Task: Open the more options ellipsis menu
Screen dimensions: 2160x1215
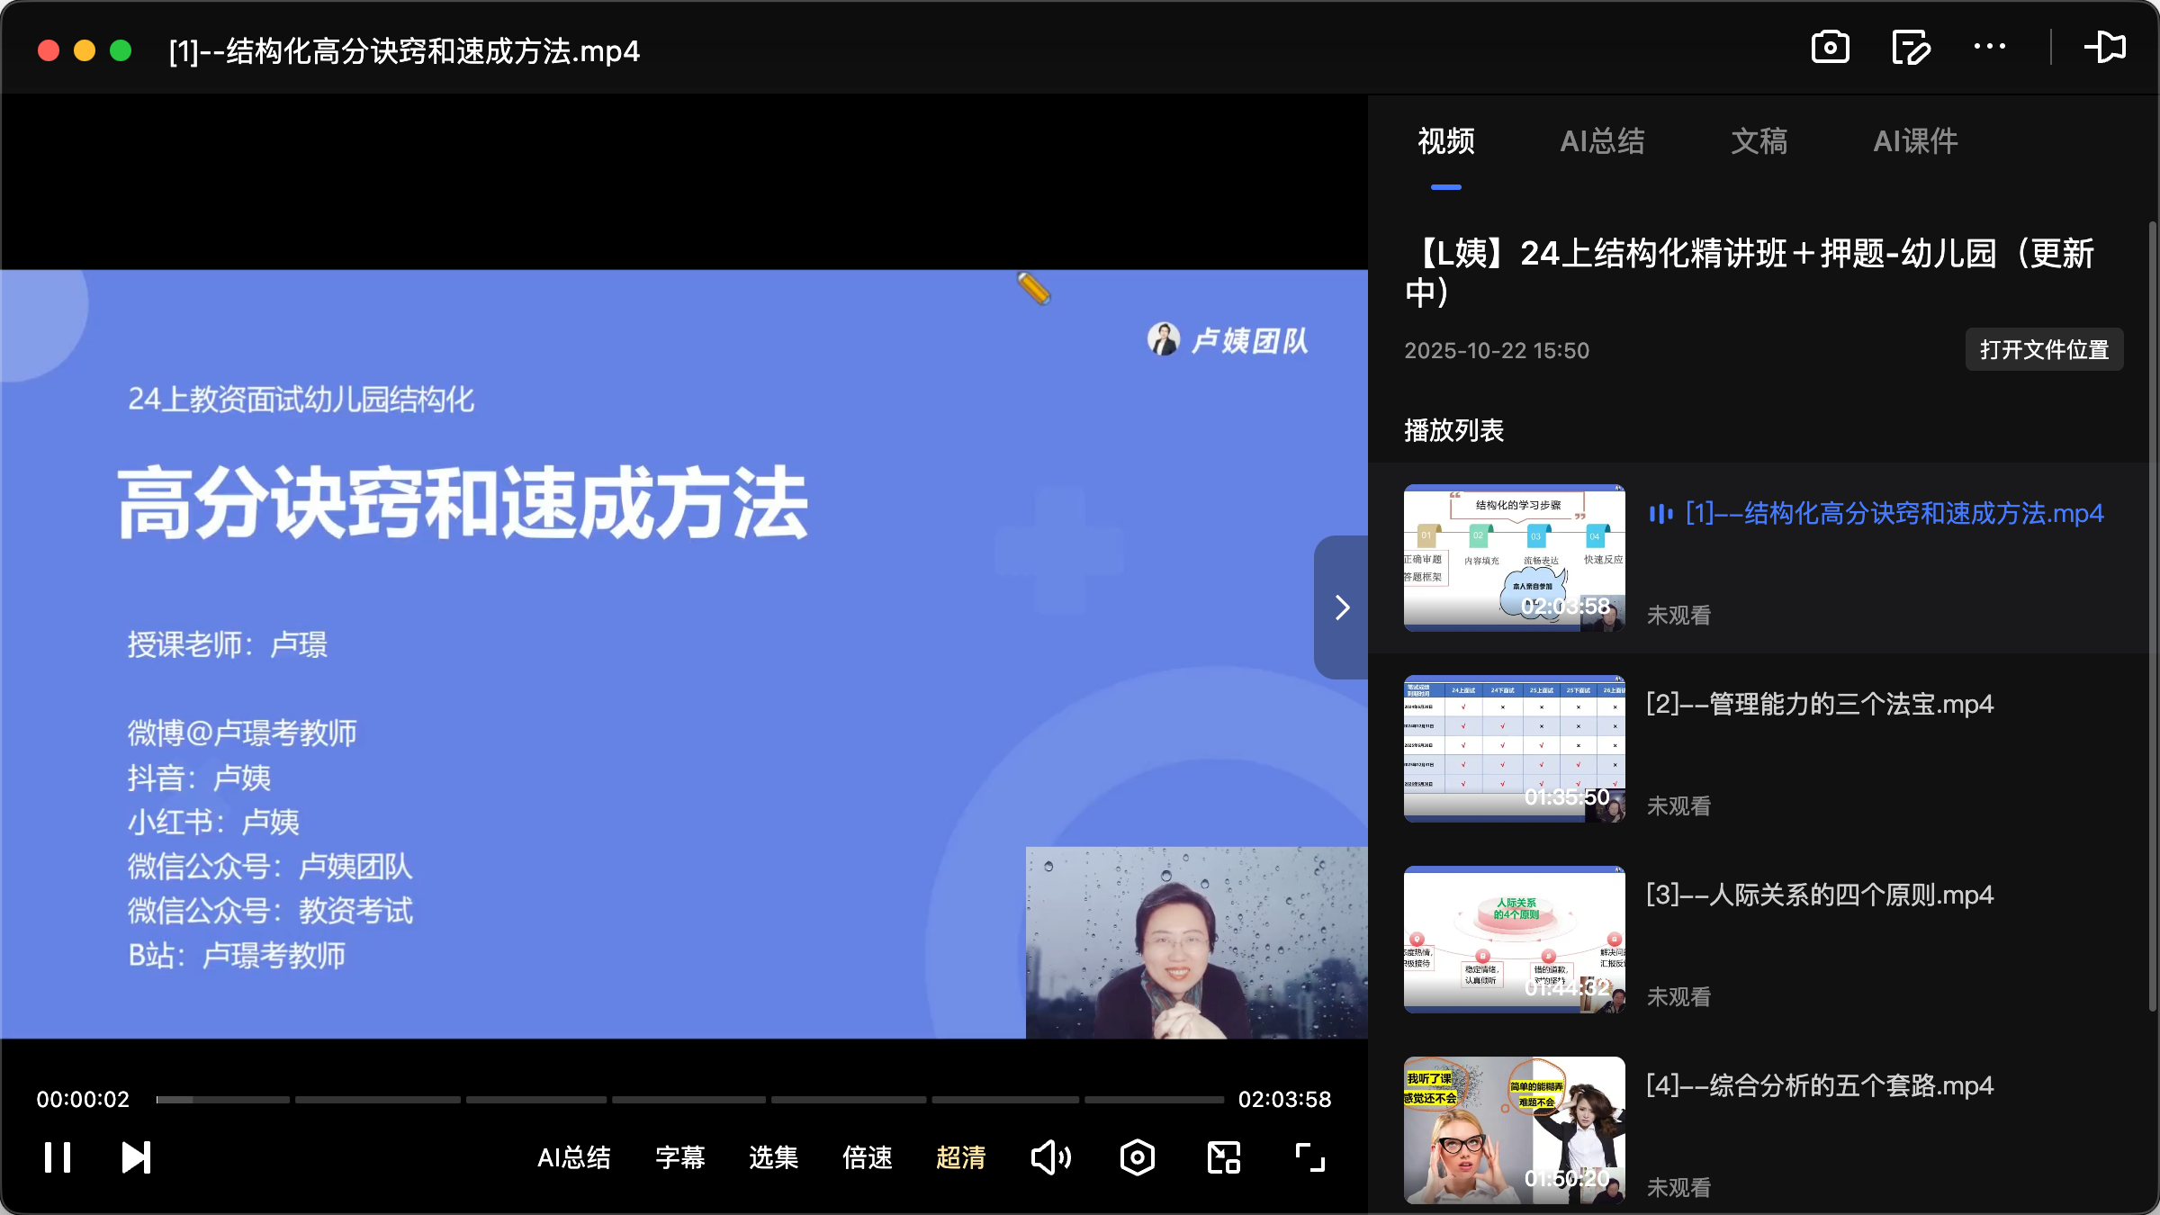Action: click(1990, 48)
